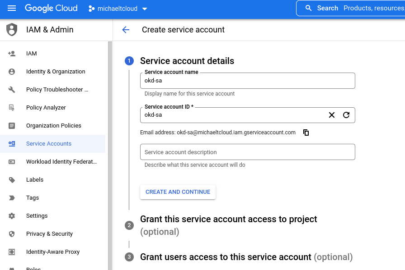Regenerate the service account ID with the refresh icon

point(346,115)
